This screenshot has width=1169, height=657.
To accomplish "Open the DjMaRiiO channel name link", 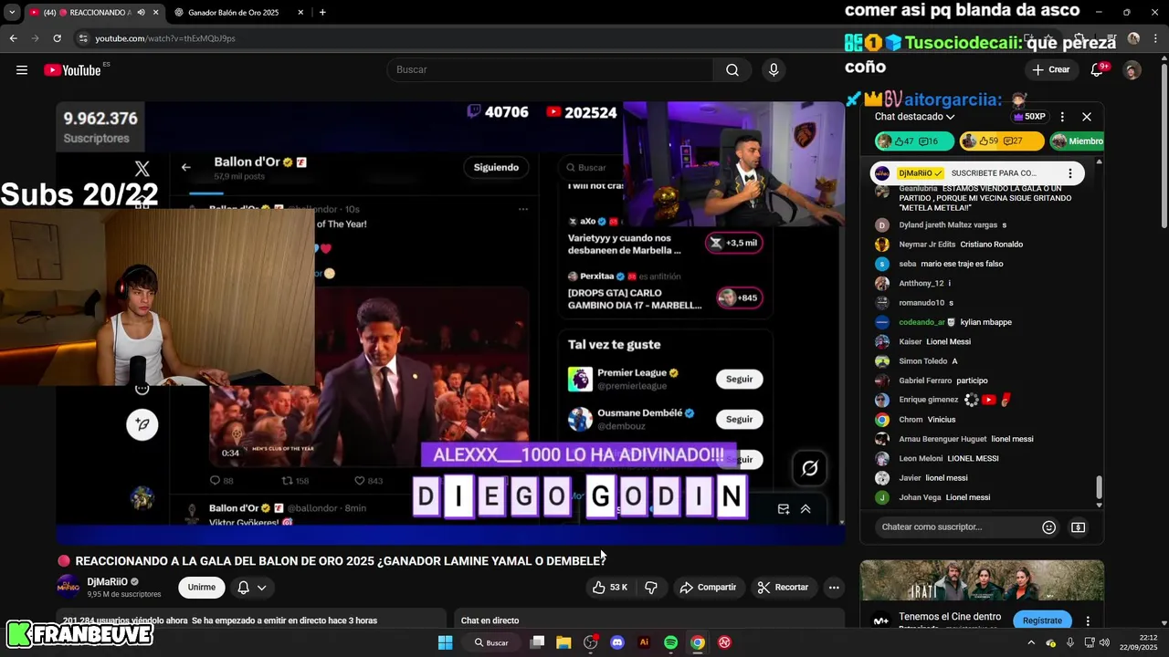I will tap(107, 582).
